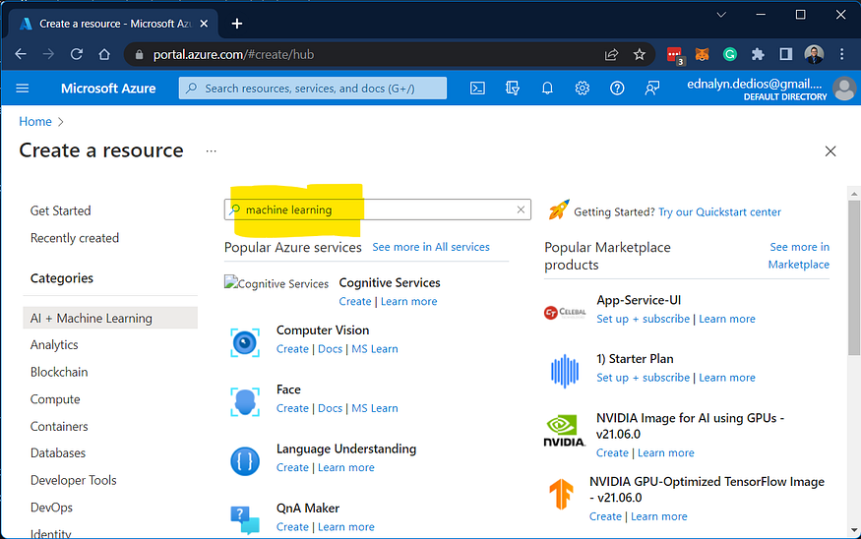This screenshot has height=539, width=861.
Task: Click the TensorFlow logo icon
Action: coord(561,494)
